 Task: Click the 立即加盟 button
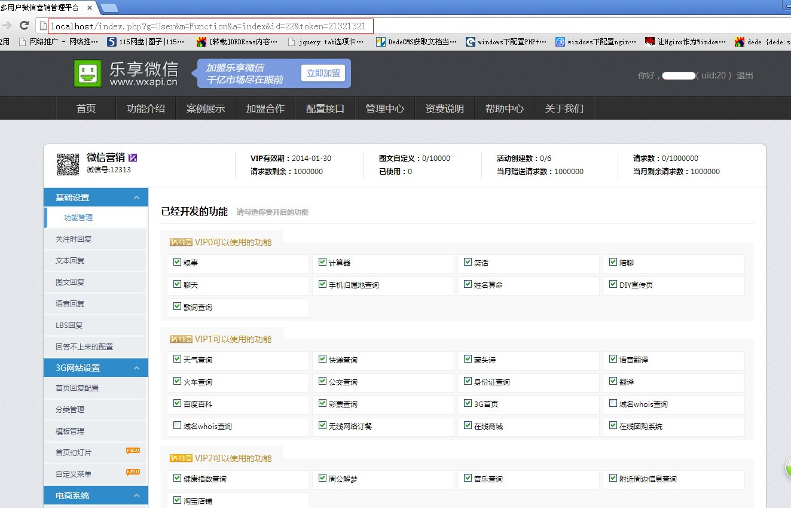323,73
